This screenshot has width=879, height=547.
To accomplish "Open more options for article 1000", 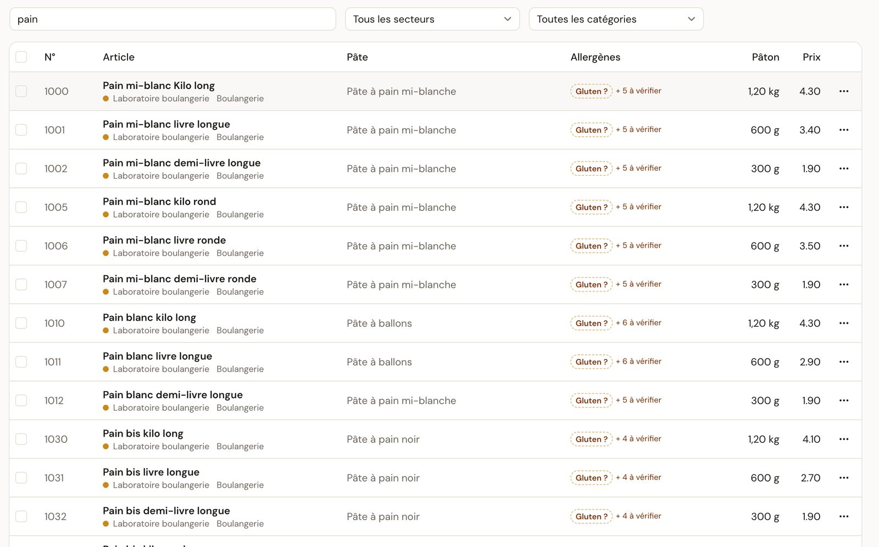I will (844, 91).
